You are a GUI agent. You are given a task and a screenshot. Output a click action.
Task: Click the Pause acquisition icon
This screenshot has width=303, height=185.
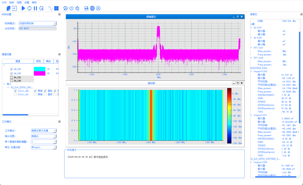pyautogui.click(x=35, y=8)
